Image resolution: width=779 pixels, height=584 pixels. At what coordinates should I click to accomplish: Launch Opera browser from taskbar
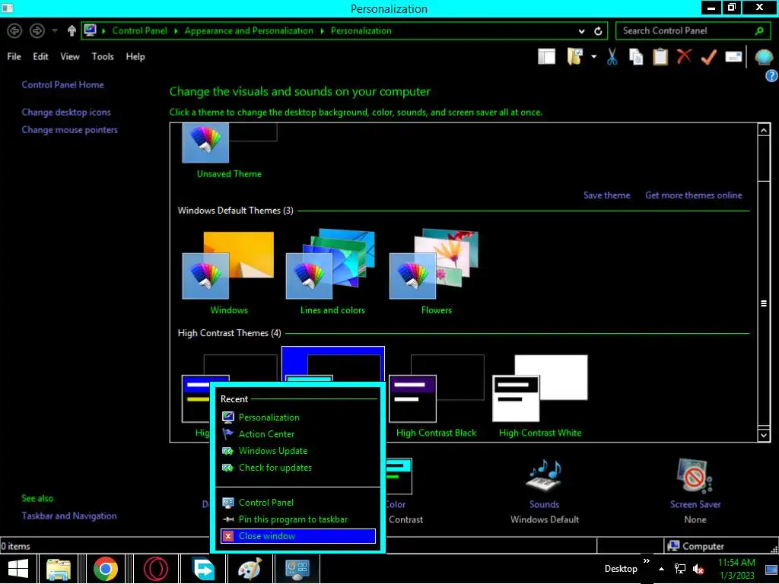(x=155, y=569)
